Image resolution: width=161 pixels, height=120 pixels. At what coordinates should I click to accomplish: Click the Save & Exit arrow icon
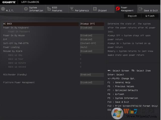140,9
